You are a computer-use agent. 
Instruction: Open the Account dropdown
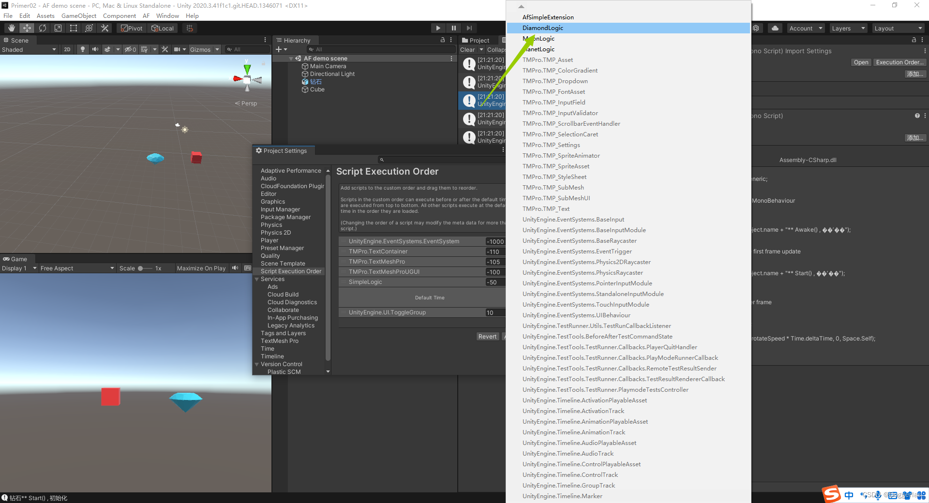tap(806, 28)
